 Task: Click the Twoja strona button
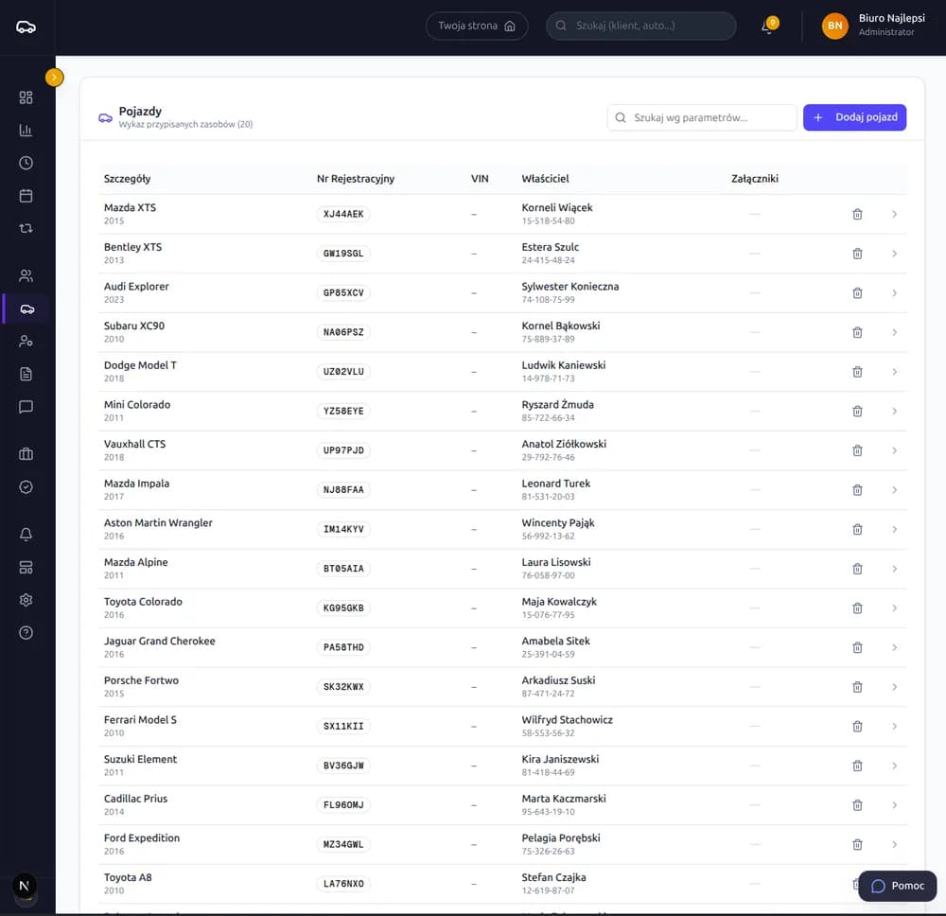tap(477, 26)
